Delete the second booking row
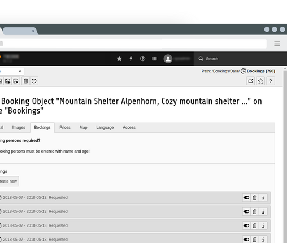Image resolution: width=287 pixels, height=243 pixels. coord(255,211)
